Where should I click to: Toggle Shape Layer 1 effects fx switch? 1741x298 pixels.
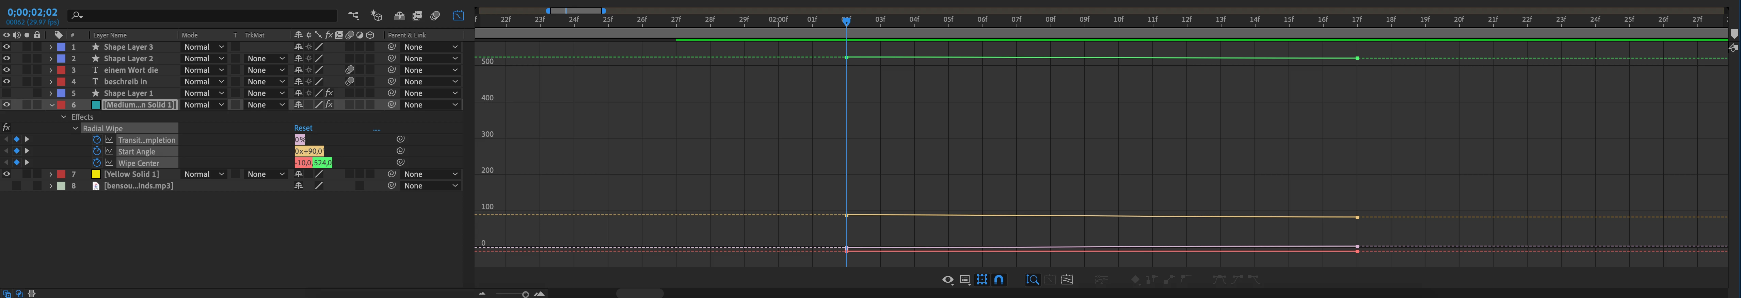click(x=329, y=93)
